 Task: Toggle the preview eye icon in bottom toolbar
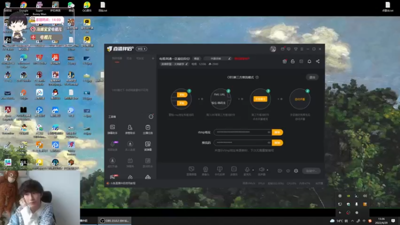pos(288,170)
